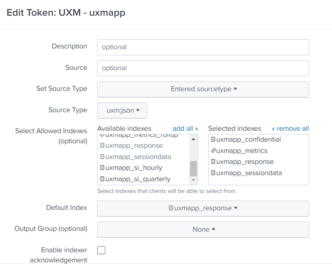Click the metrics icon beside selected uxmapp_metrics
This screenshot has width=332, height=270.
coord(213,151)
